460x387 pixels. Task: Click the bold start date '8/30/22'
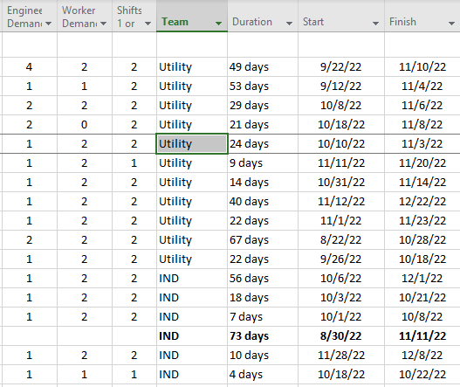tap(341, 336)
